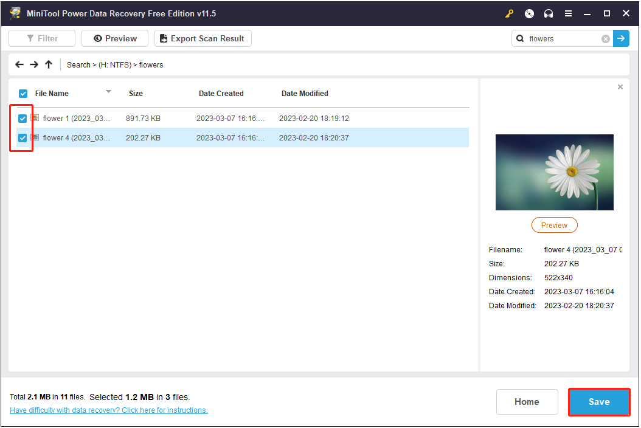
Task: Click Export Scan Result
Action: coord(203,38)
